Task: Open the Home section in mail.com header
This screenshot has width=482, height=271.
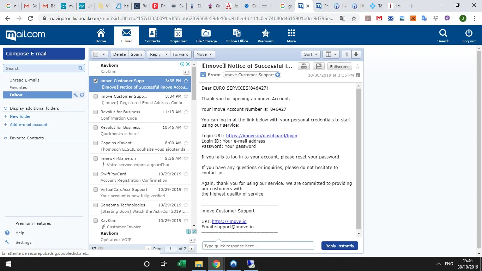Action: [x=101, y=36]
